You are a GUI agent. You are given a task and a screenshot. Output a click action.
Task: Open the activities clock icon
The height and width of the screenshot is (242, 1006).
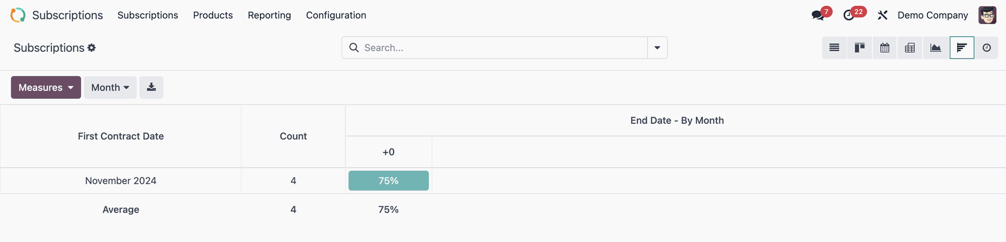pos(849,15)
